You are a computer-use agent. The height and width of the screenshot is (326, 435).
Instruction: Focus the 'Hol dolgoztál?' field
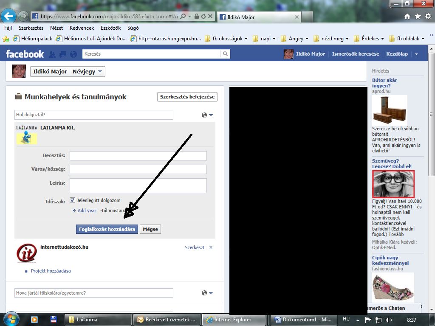tap(94, 115)
